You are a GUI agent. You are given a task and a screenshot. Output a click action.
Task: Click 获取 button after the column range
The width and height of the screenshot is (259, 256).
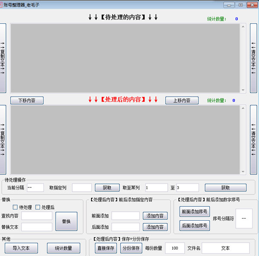tap(225, 187)
